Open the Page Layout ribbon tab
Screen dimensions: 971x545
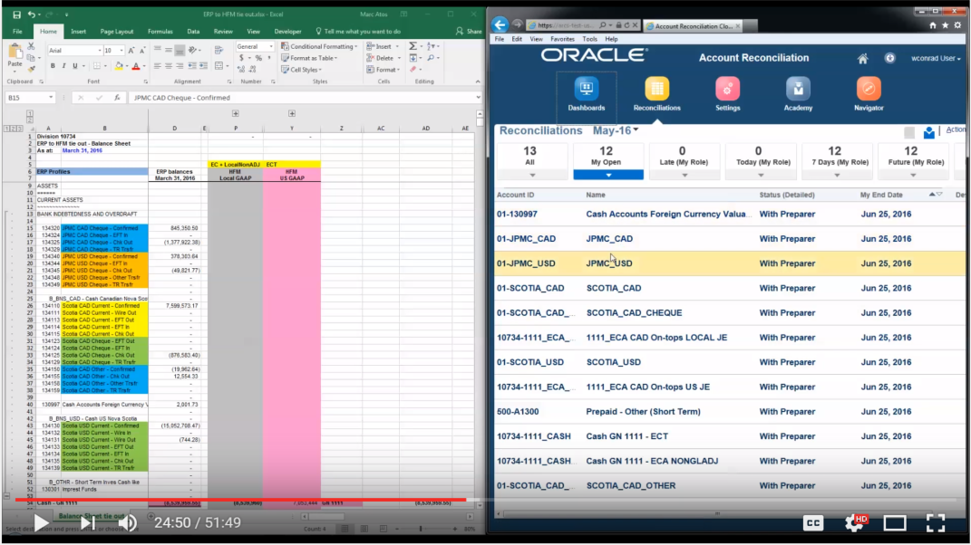116,31
